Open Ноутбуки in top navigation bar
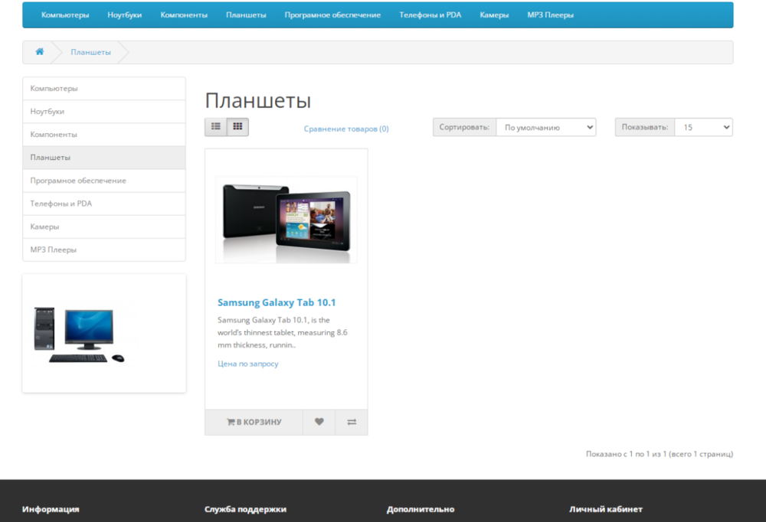The width and height of the screenshot is (766, 522). click(125, 15)
